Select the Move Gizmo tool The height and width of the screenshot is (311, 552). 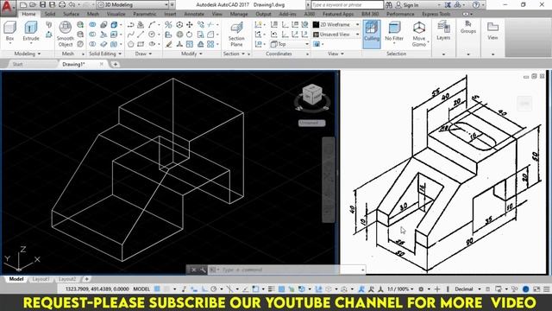coord(419,34)
